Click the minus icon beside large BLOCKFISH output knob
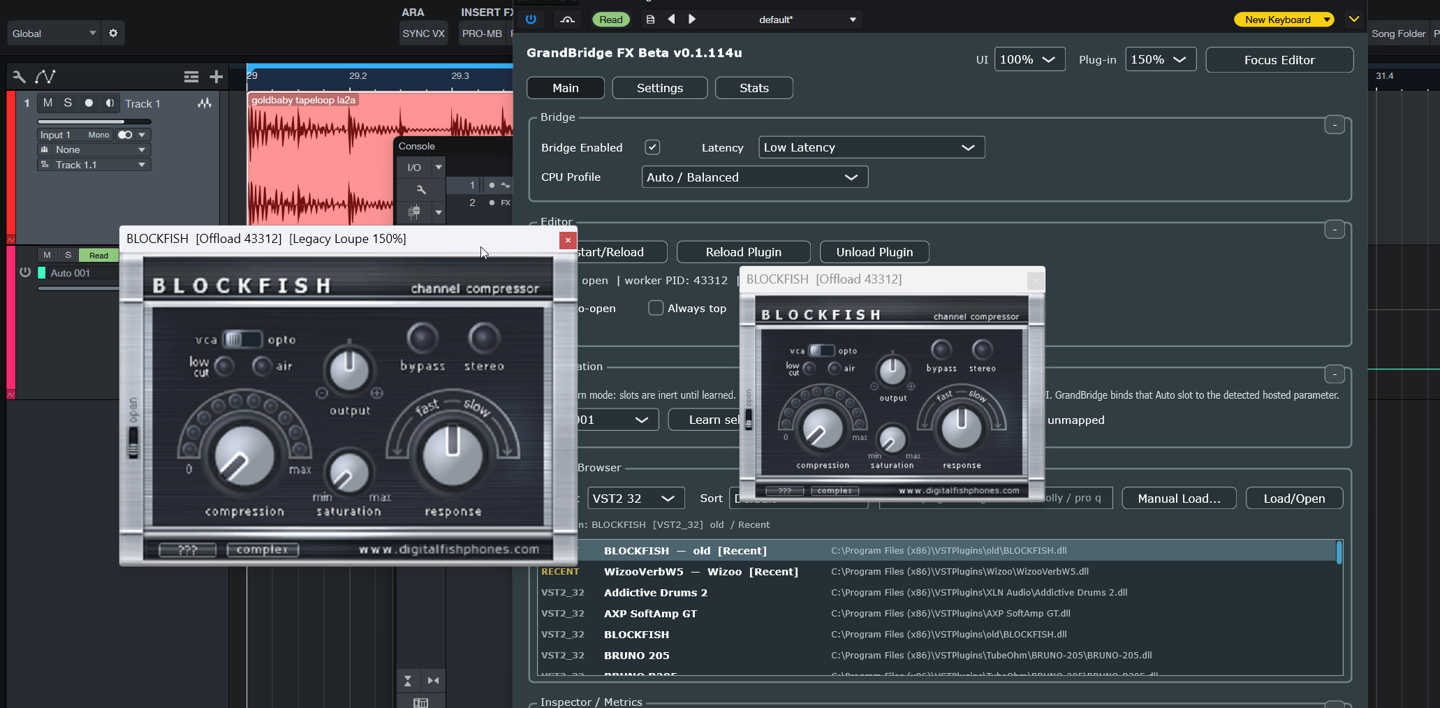1440x708 pixels. [x=321, y=393]
